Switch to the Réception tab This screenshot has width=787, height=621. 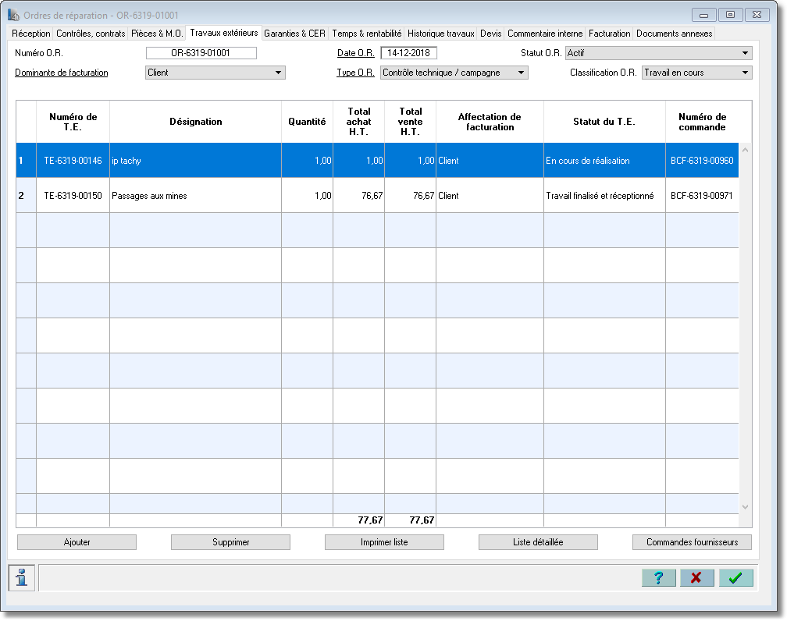point(31,34)
